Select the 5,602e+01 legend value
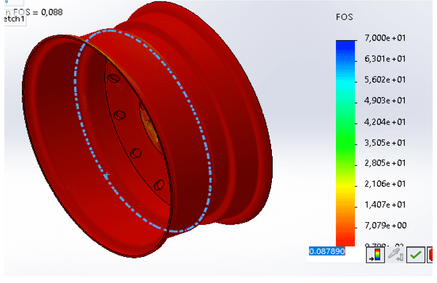Viewport: 437px width, 283px height. pos(385,80)
